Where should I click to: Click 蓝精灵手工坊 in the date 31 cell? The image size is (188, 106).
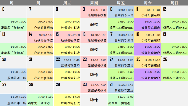point(124,90)
